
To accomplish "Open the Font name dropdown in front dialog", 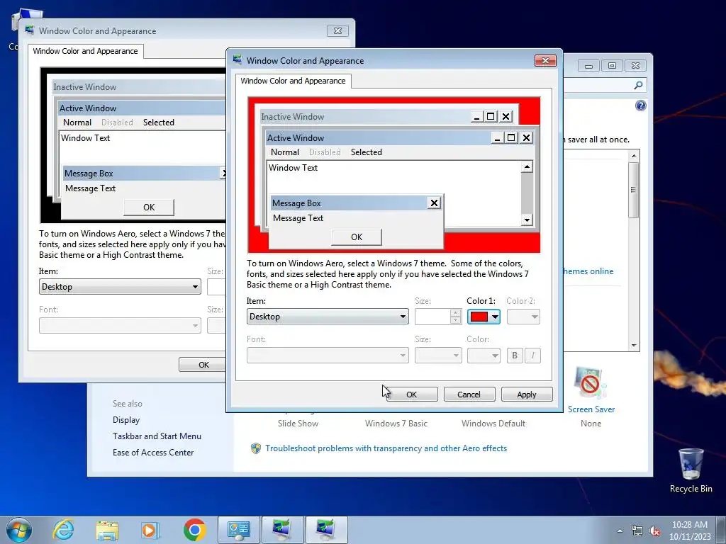I will pyautogui.click(x=328, y=356).
